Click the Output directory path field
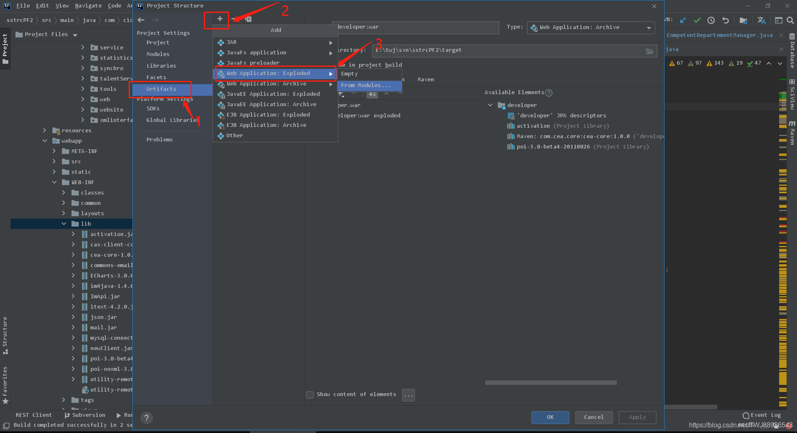797x433 pixels. tap(515, 51)
